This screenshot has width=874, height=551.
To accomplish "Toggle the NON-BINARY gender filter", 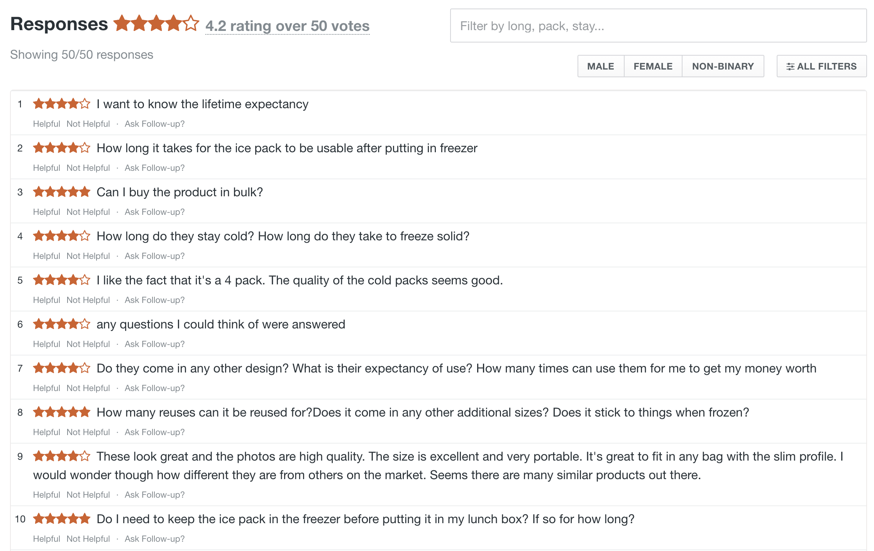I will pyautogui.click(x=723, y=66).
